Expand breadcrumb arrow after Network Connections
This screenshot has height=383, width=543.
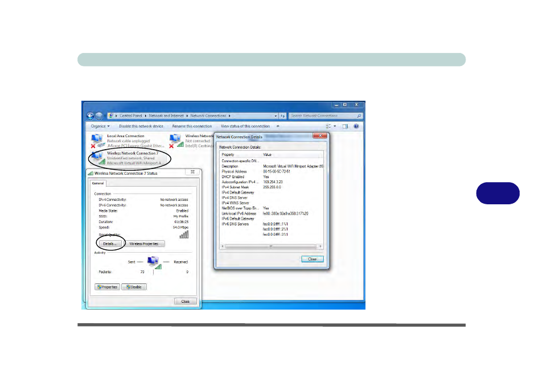pyautogui.click(x=229, y=116)
